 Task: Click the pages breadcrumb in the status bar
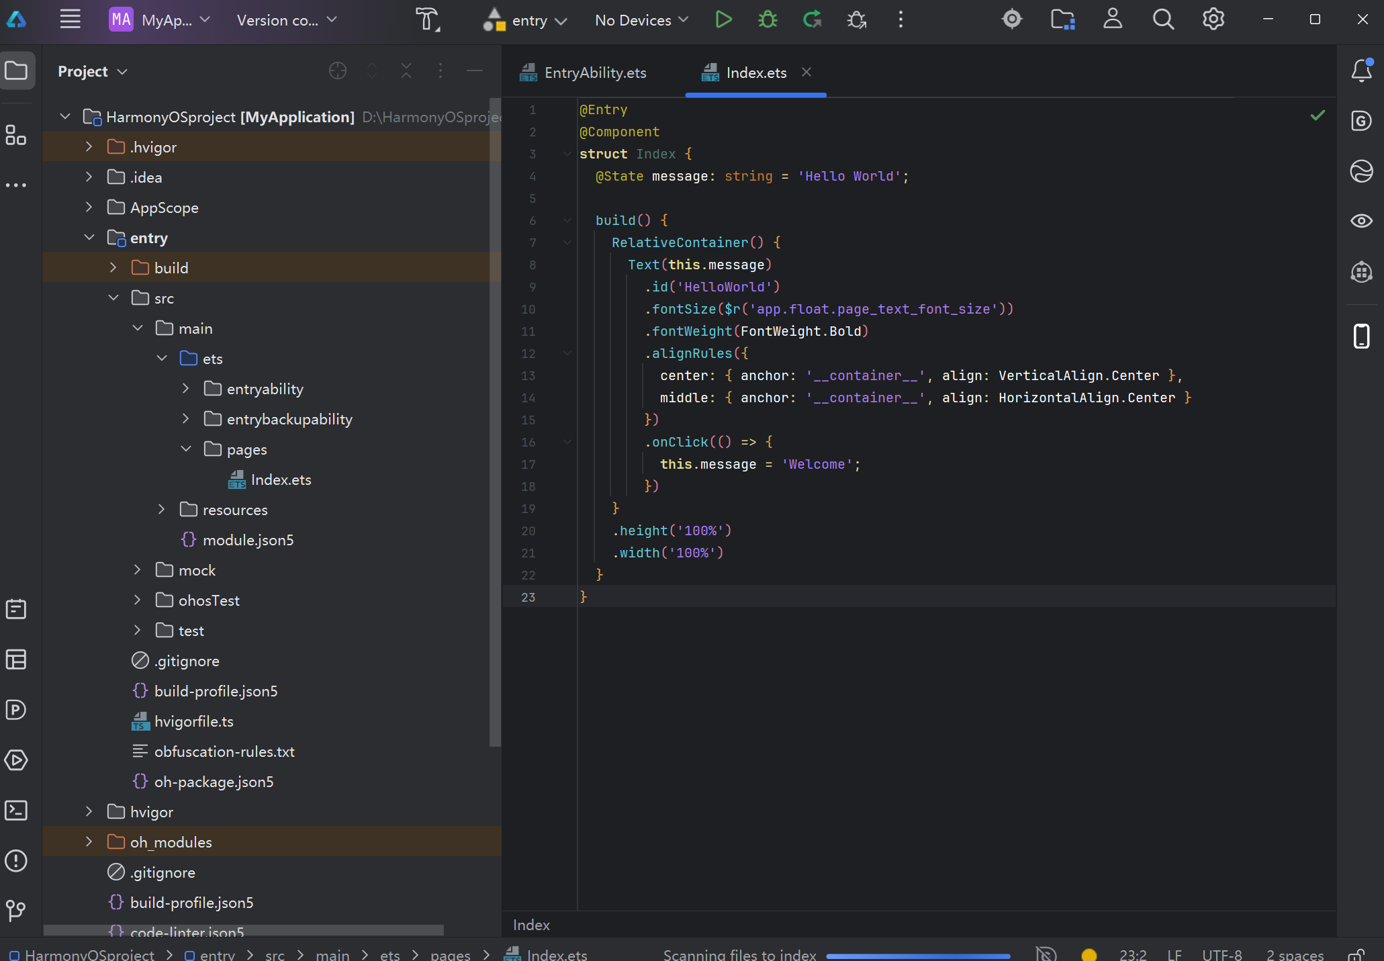[x=450, y=954]
